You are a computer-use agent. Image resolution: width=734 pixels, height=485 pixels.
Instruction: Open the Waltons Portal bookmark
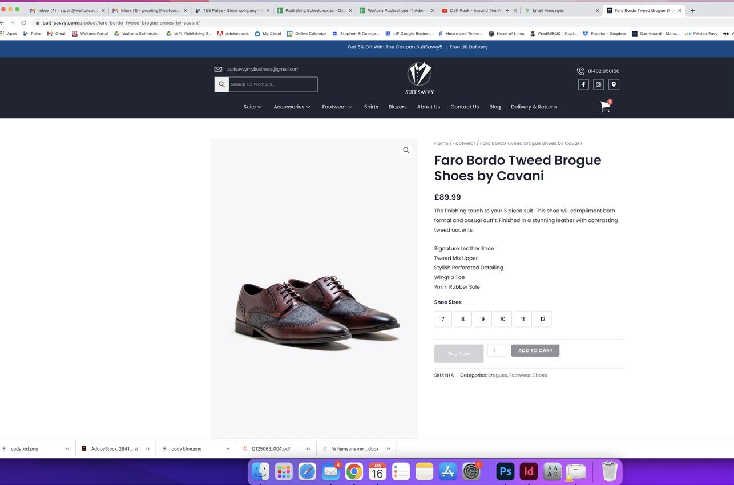click(x=90, y=34)
